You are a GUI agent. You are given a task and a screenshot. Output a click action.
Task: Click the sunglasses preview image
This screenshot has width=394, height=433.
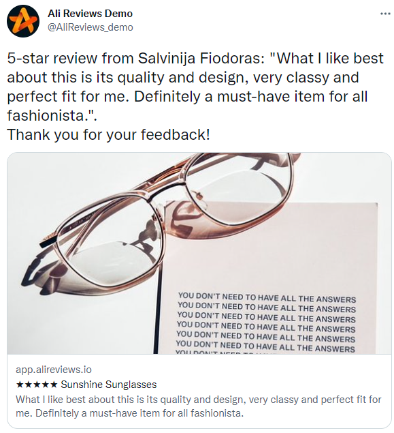point(199,253)
